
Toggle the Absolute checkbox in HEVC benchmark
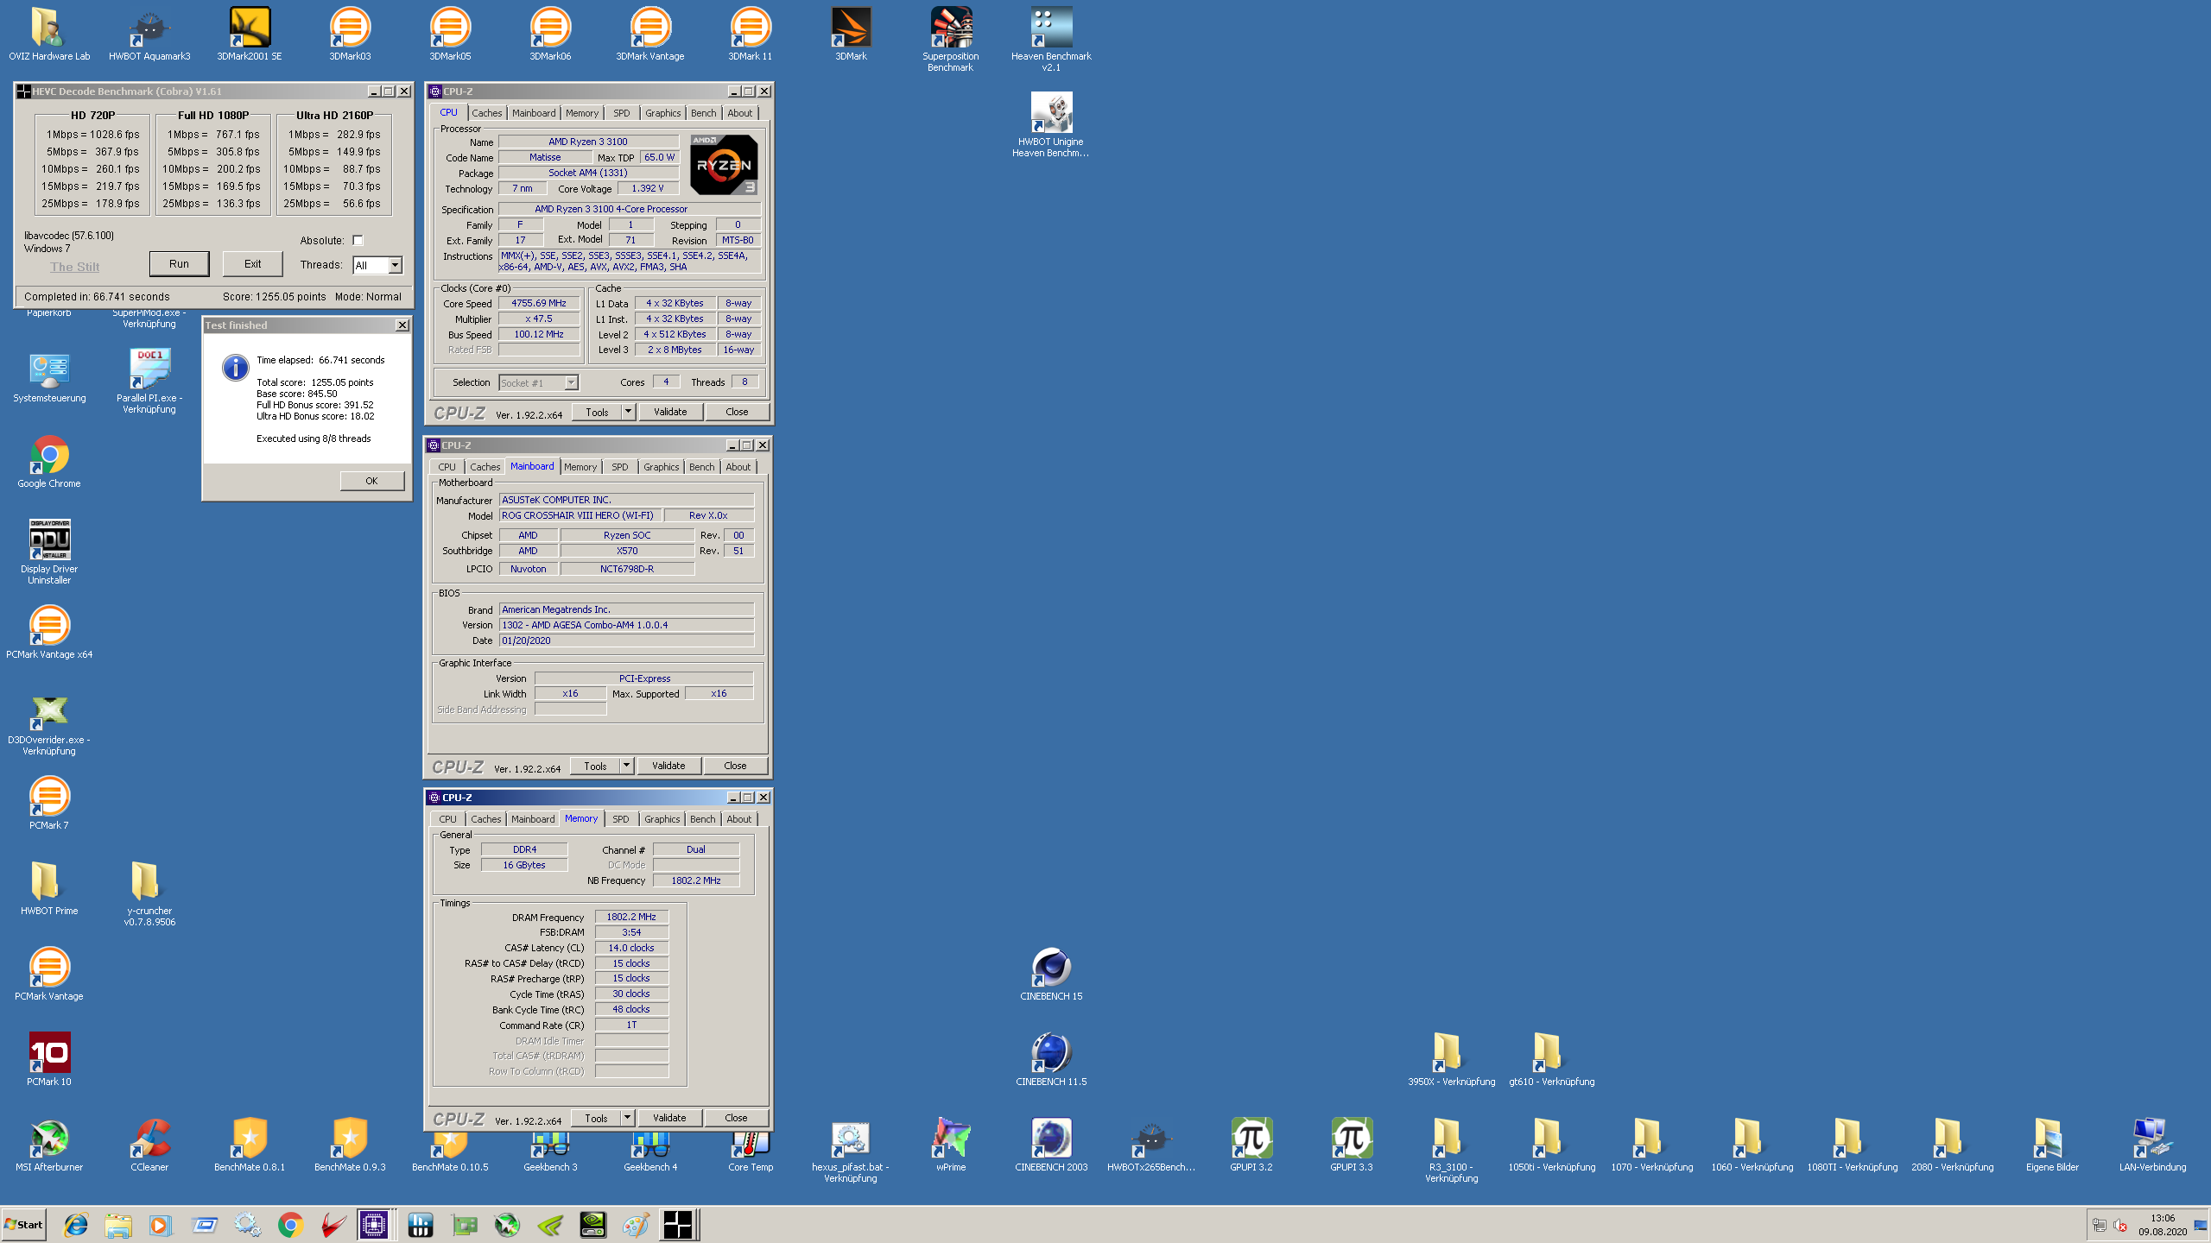[358, 241]
